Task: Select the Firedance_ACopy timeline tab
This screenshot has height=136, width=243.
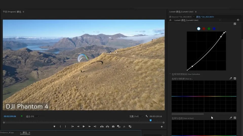Action: click(x=7, y=132)
